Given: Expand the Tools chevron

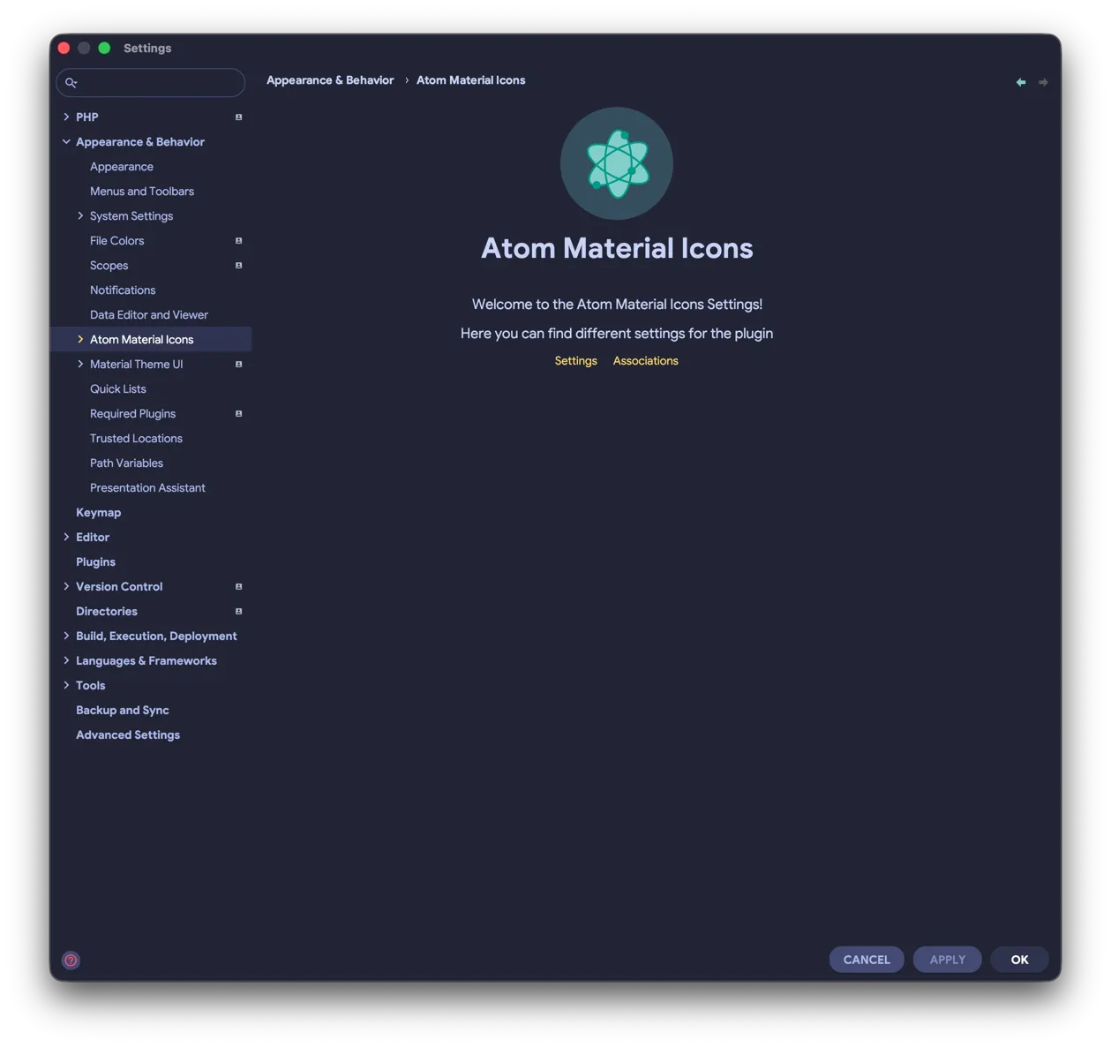Looking at the screenshot, I should point(66,685).
